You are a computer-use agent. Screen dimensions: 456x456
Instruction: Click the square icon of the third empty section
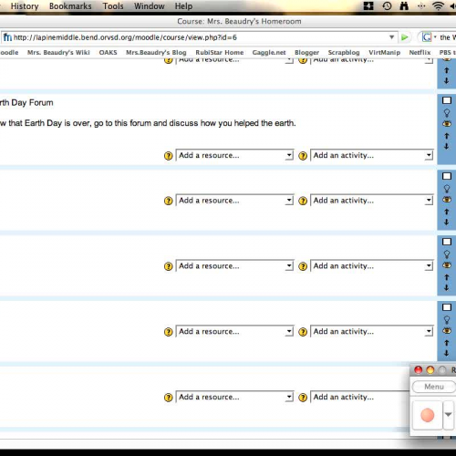pyautogui.click(x=447, y=307)
